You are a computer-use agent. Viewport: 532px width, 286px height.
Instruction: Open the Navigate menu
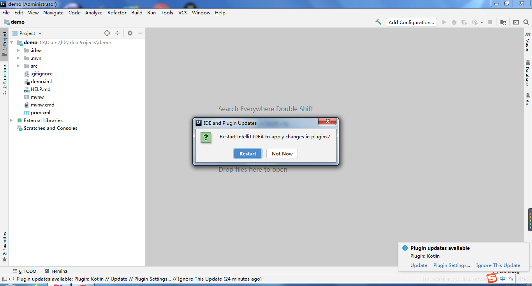click(x=53, y=12)
